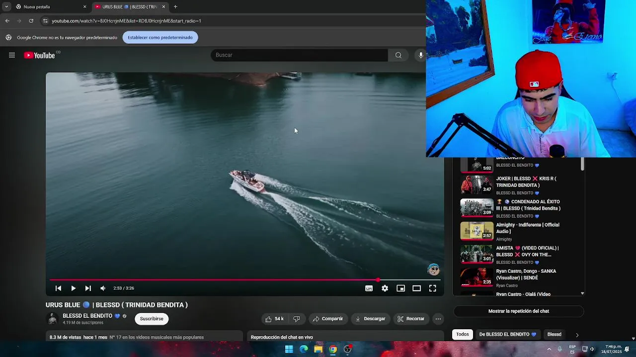Set Chrome as default with Establecer como predeterminado

click(x=160, y=38)
